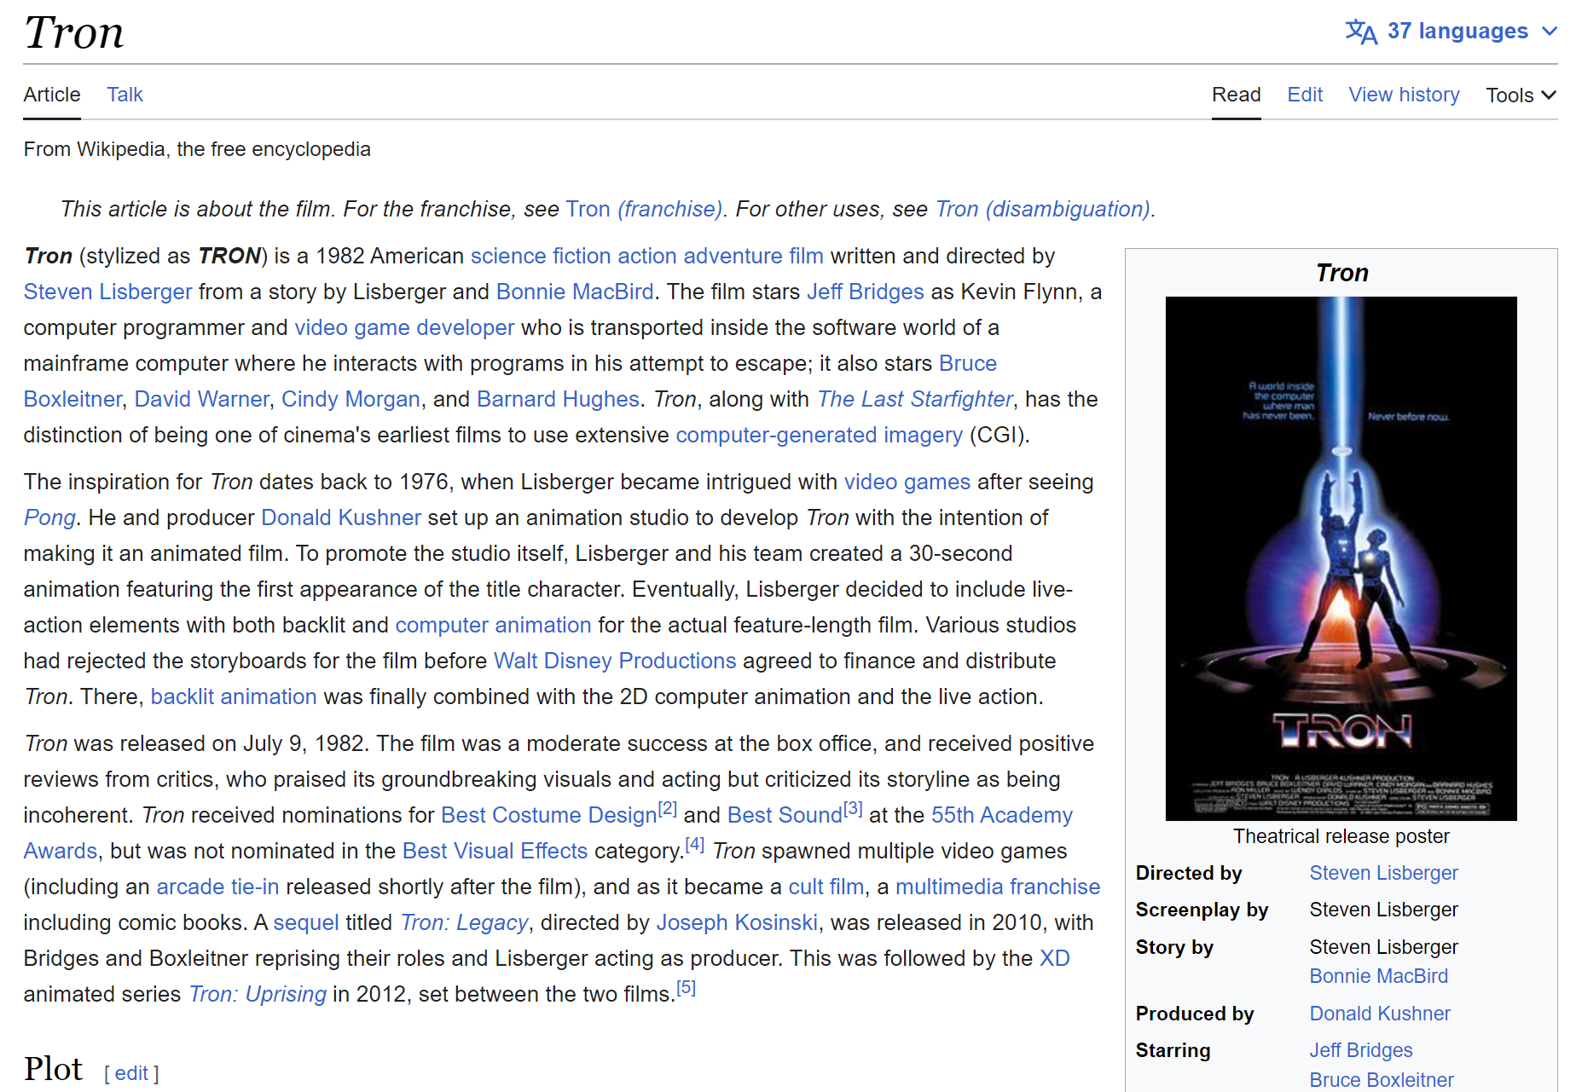
Task: Open the cult film link
Action: (x=826, y=887)
